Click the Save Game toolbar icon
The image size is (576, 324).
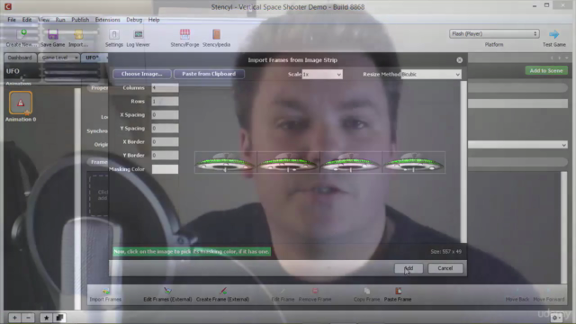[53, 34]
